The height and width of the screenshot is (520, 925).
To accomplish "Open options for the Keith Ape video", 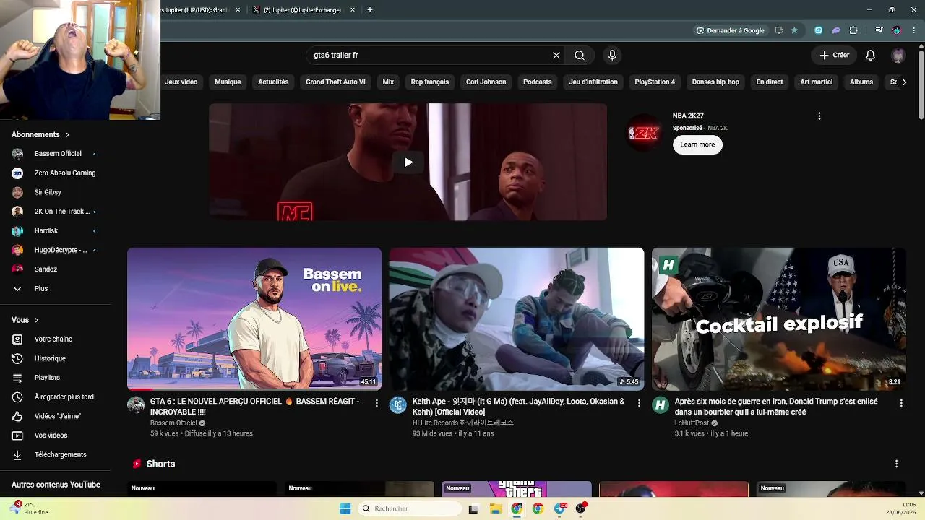I will 639,403.
